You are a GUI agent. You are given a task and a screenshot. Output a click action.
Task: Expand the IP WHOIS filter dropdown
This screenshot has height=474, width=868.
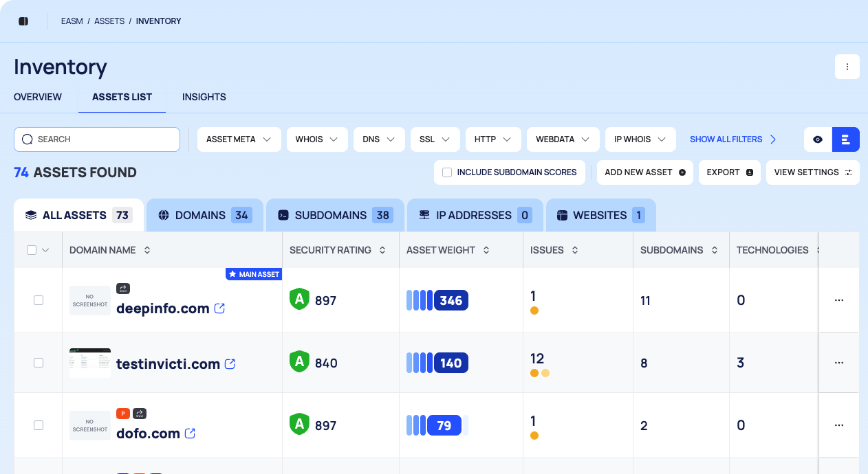tap(640, 139)
